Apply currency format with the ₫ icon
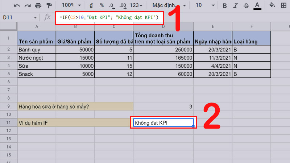The height and width of the screenshot is (163, 290). click(90, 6)
